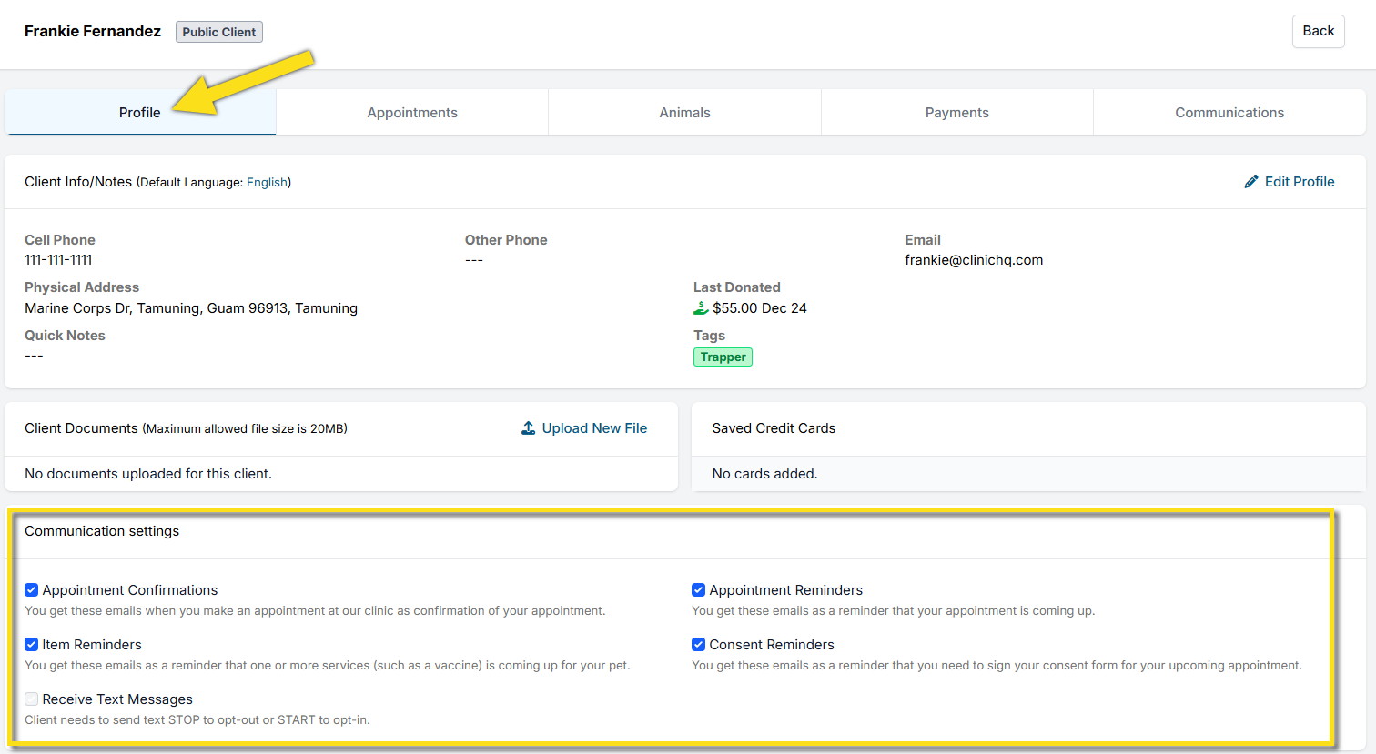Click the pencil icon beside Edit Profile

point(1251,182)
